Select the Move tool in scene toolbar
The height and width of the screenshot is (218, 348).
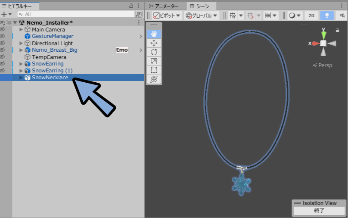(154, 43)
